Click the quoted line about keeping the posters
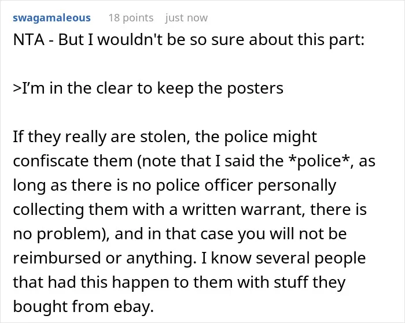This screenshot has height=323, width=405. pyautogui.click(x=148, y=88)
